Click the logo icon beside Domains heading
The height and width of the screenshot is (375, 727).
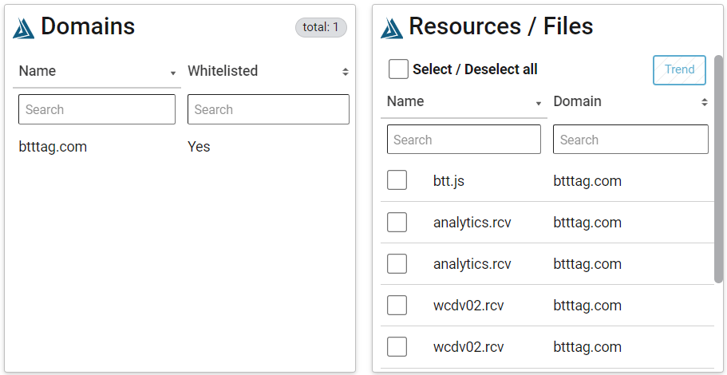[x=24, y=28]
